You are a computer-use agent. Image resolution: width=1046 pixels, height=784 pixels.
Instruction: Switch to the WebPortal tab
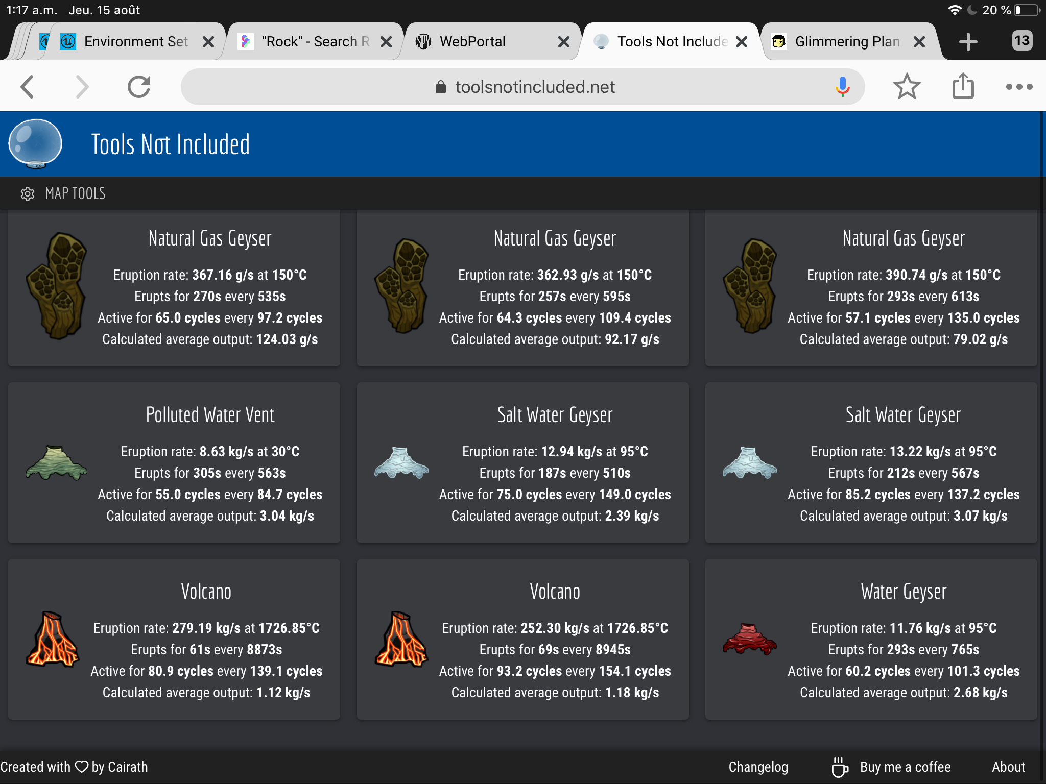tap(472, 42)
